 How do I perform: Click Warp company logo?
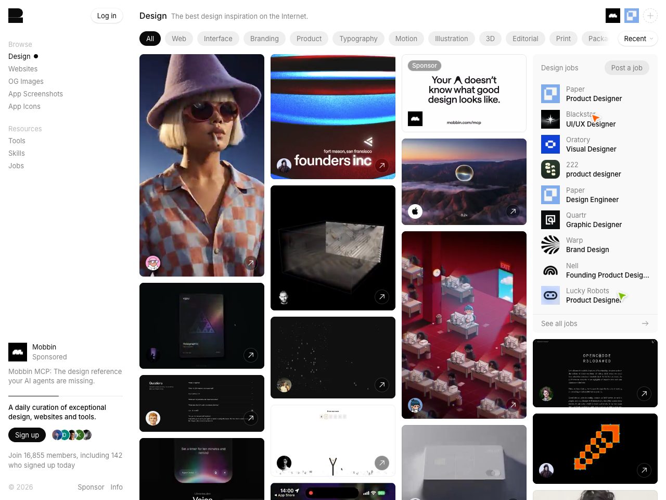coord(550,245)
